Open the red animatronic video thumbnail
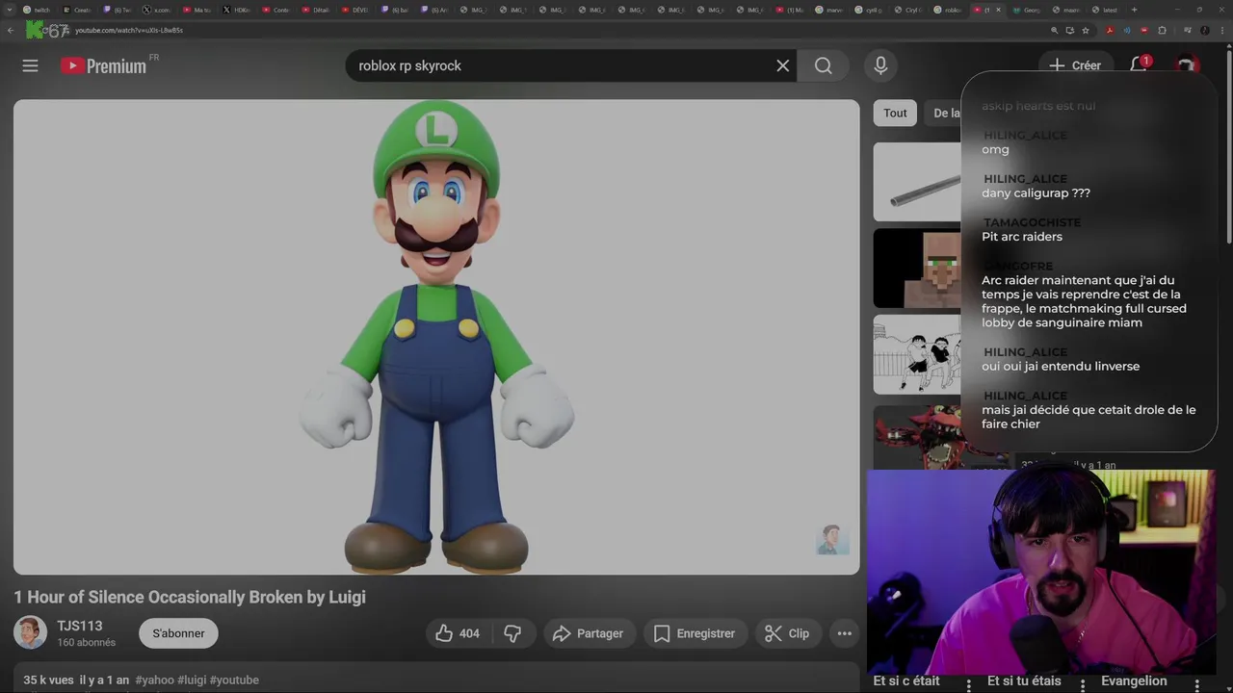 coord(917,438)
